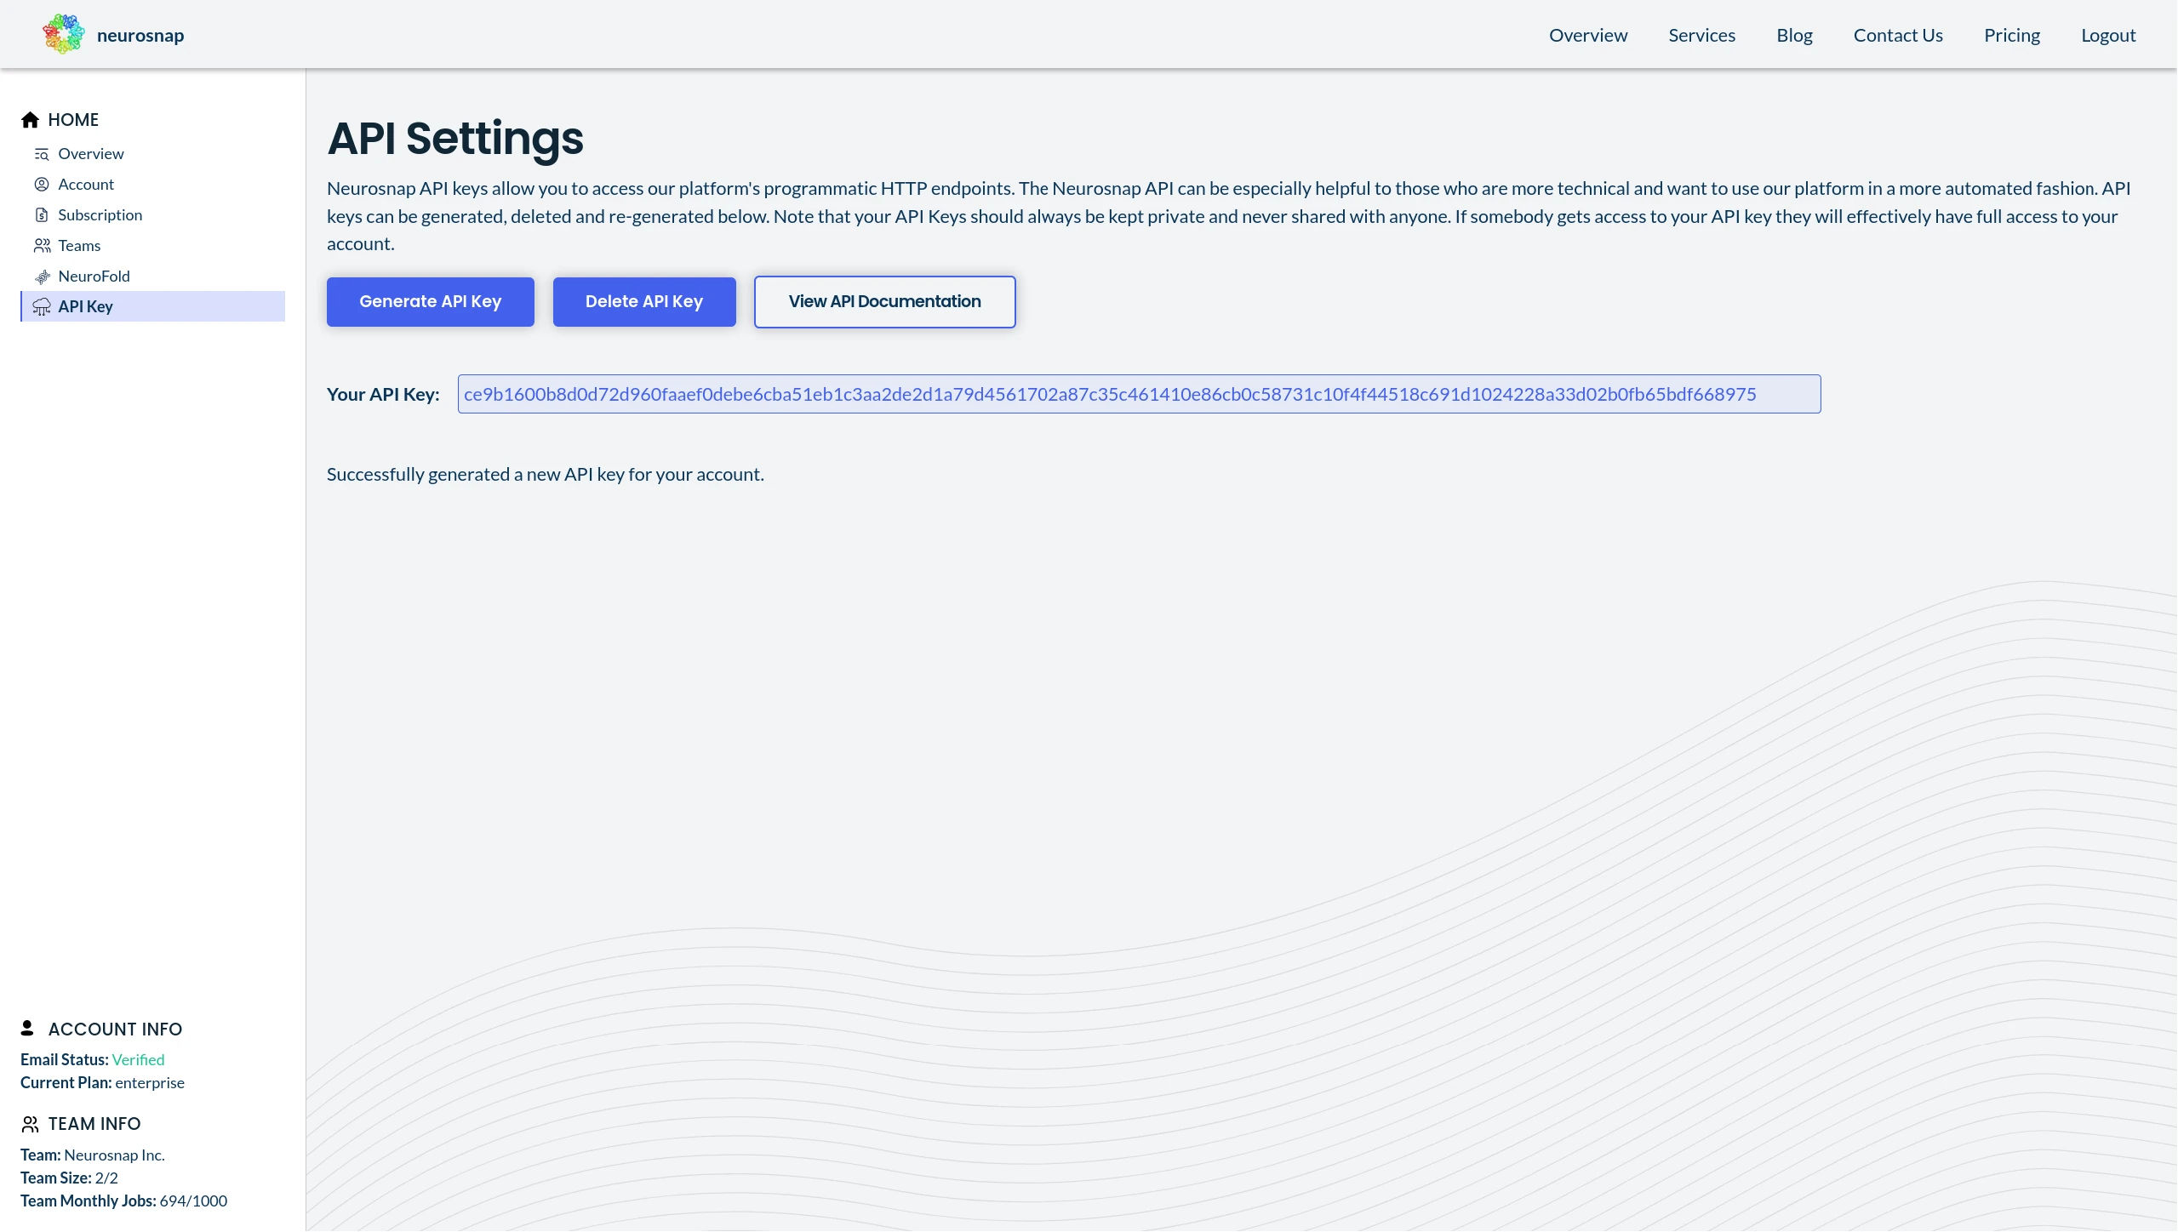Click the Logout navigation link

tap(2107, 34)
